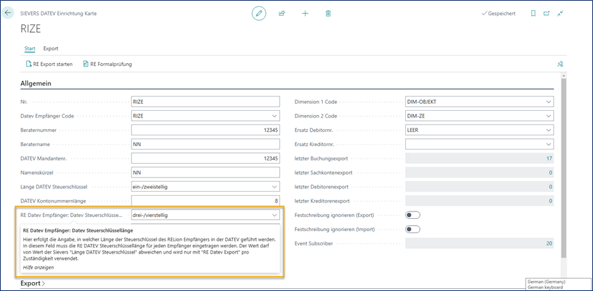The width and height of the screenshot is (593, 291).
Task: Click the pencil edit icon
Action: pos(259,13)
